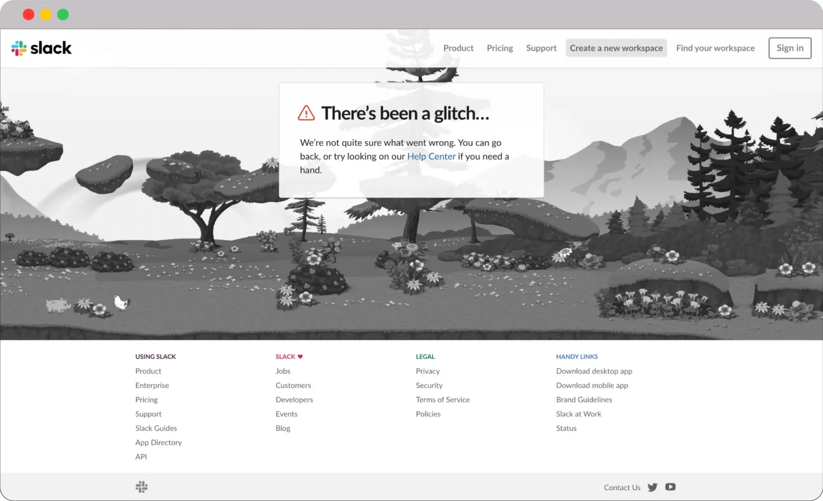Open Brand Guidelines link
823x501 pixels.
coord(584,400)
